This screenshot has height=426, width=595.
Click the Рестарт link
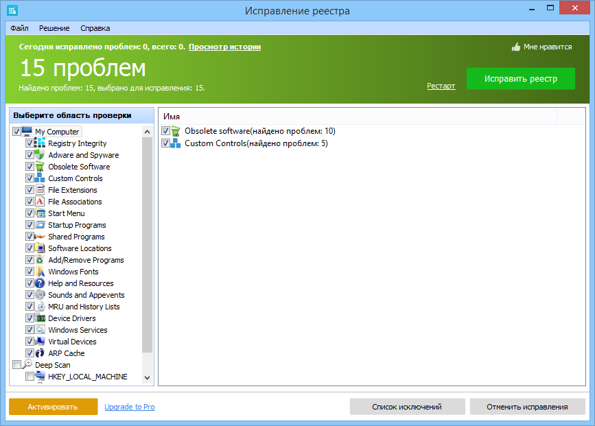(441, 86)
